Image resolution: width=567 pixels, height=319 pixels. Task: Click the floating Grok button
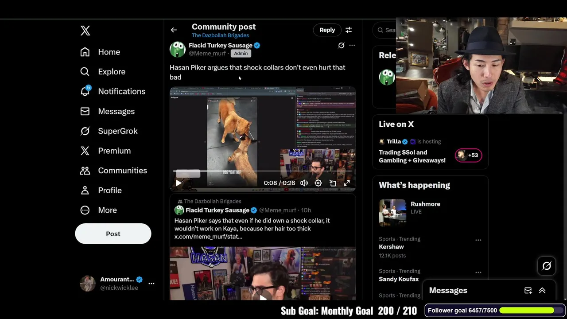pos(547,266)
